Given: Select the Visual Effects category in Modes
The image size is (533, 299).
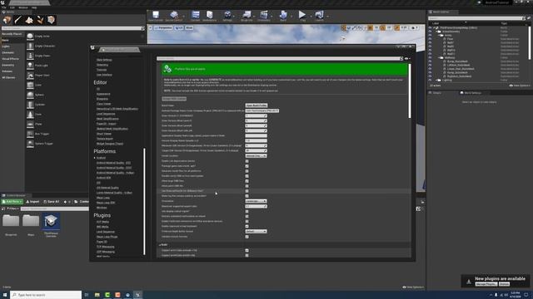Looking at the screenshot, I should 10,59.
